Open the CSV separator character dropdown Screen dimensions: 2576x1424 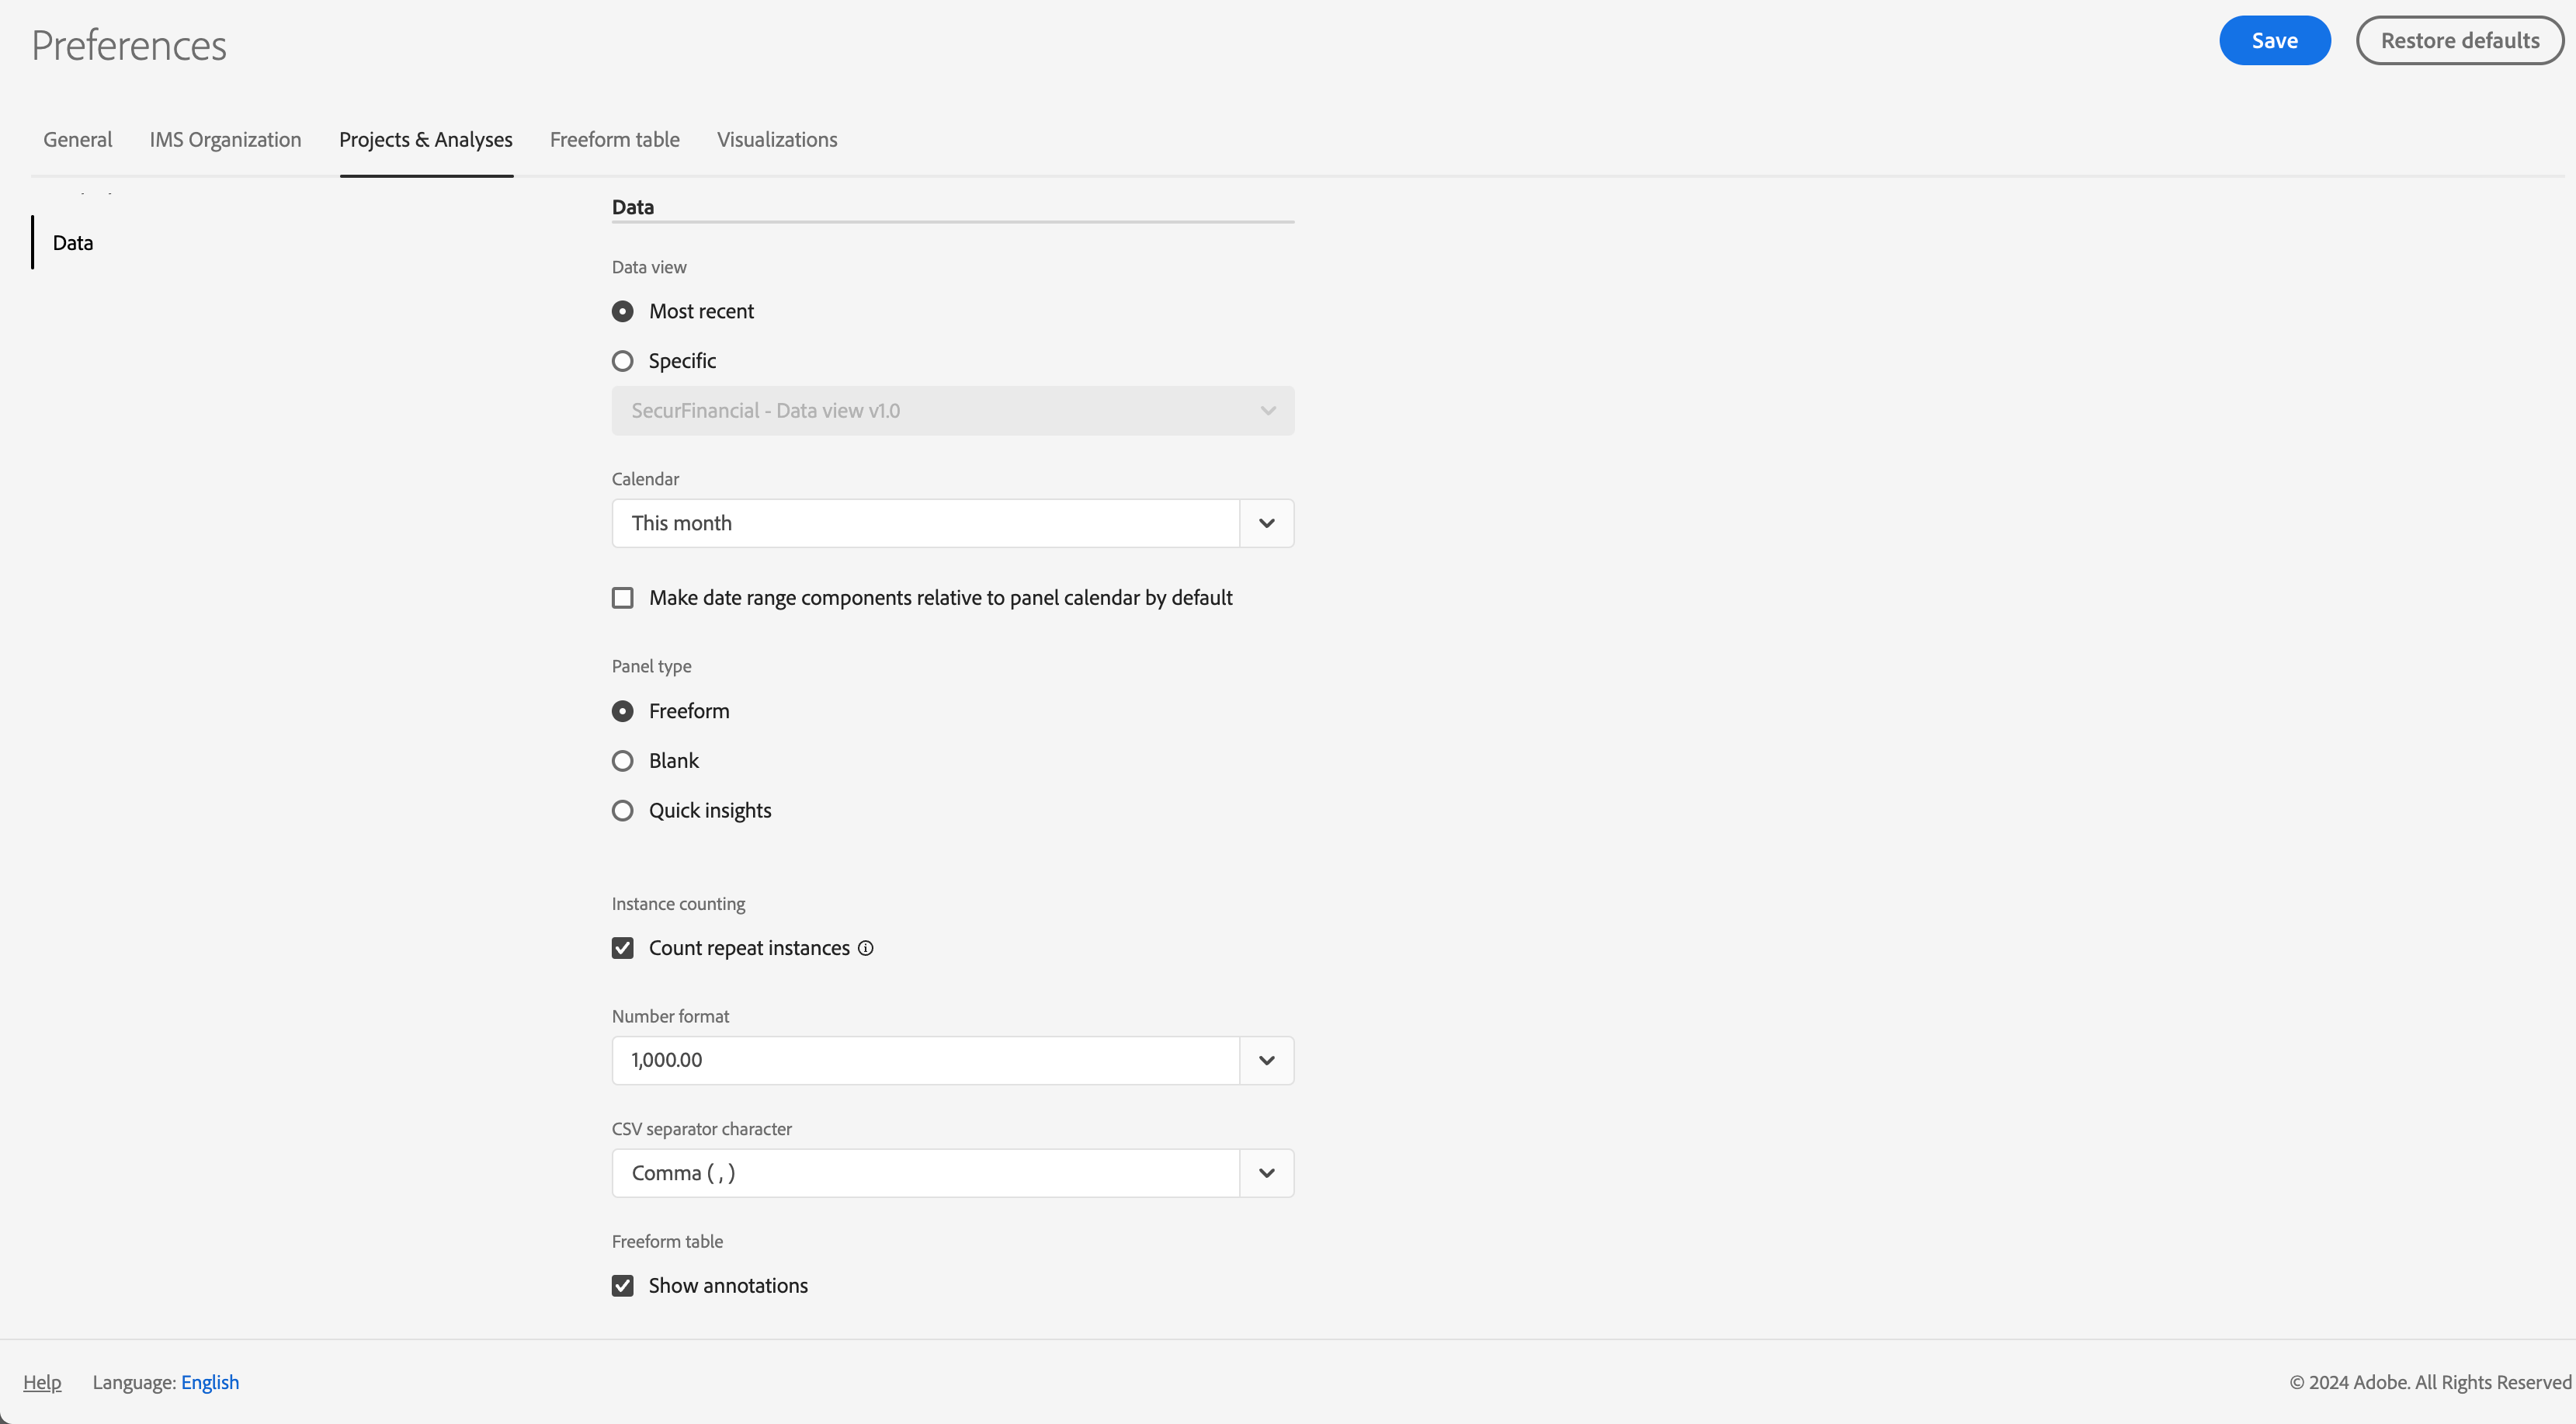(x=1266, y=1172)
